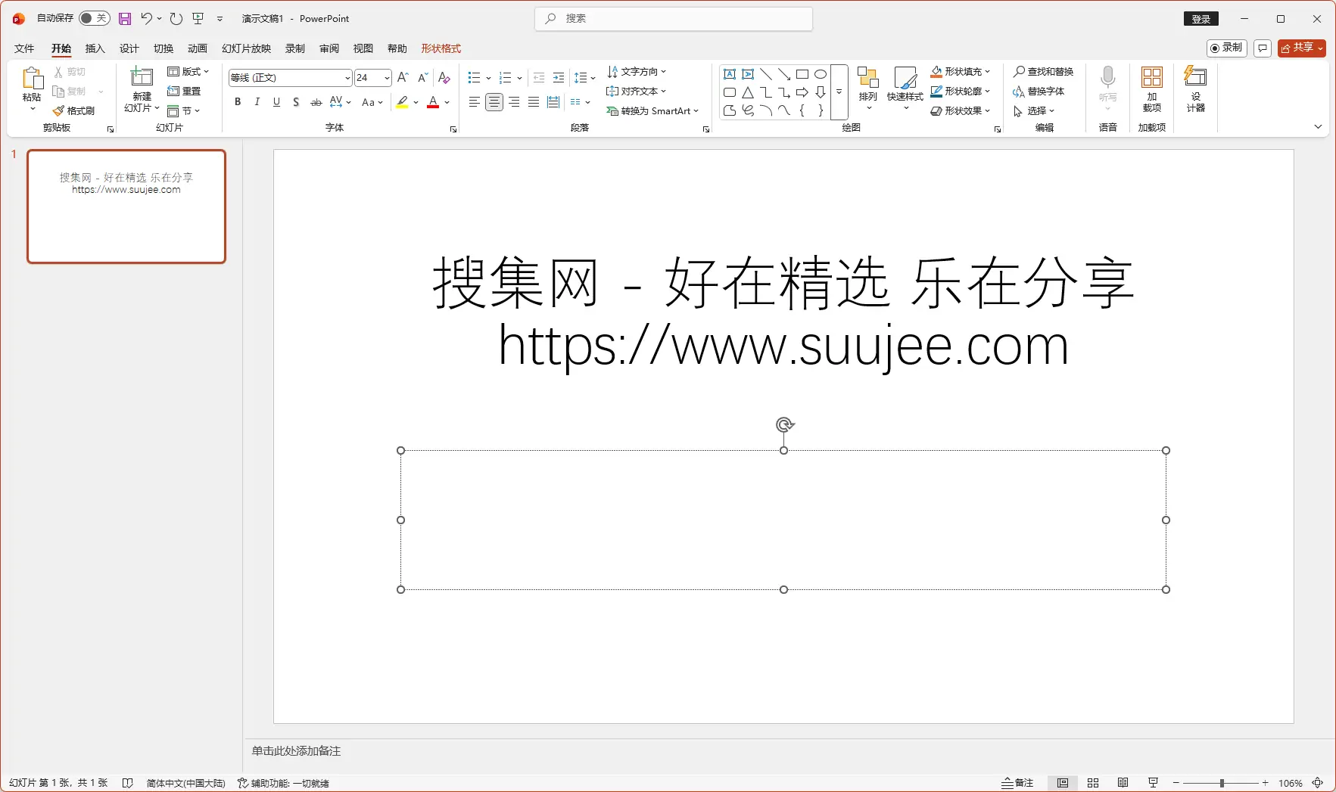Switch to slide sorter view icon

tap(1092, 783)
